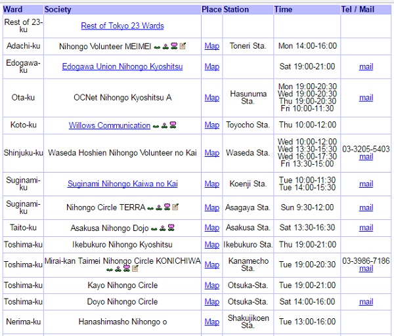The image size is (394, 336).
Task: Click pink tulip icon beside Nihongo Circle TERRA
Action: click(167, 207)
